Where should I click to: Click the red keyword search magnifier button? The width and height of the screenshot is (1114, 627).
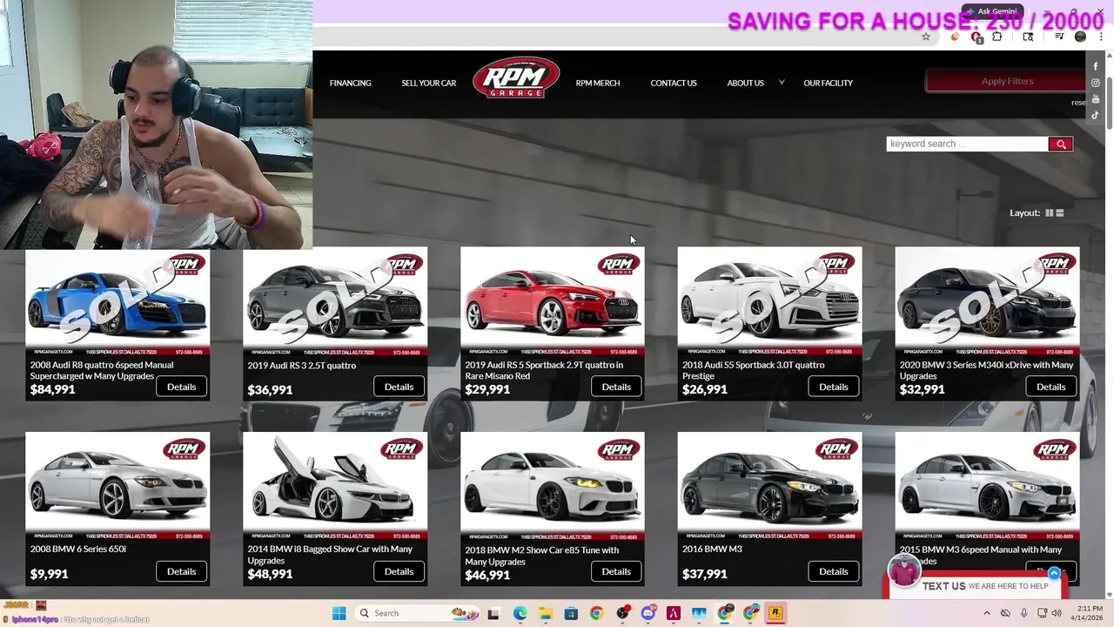pos(1060,144)
